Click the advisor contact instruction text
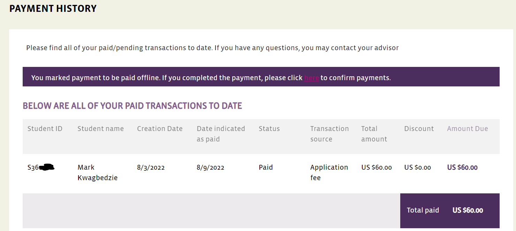Viewport: 516px width, 231px height. (212, 48)
